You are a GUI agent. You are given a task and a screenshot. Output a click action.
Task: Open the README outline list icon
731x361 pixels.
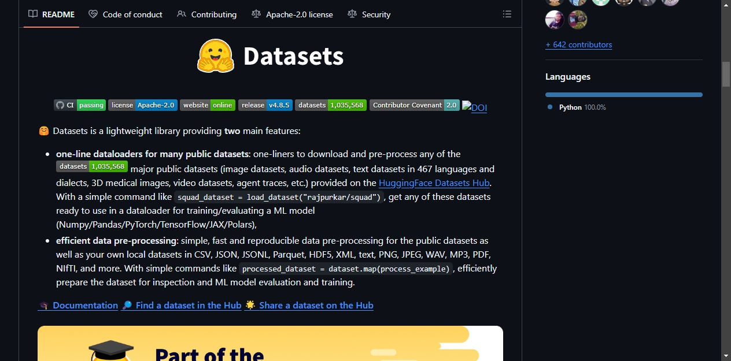tap(507, 14)
